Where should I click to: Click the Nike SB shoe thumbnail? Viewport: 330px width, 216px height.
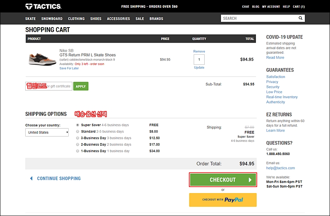42,59
